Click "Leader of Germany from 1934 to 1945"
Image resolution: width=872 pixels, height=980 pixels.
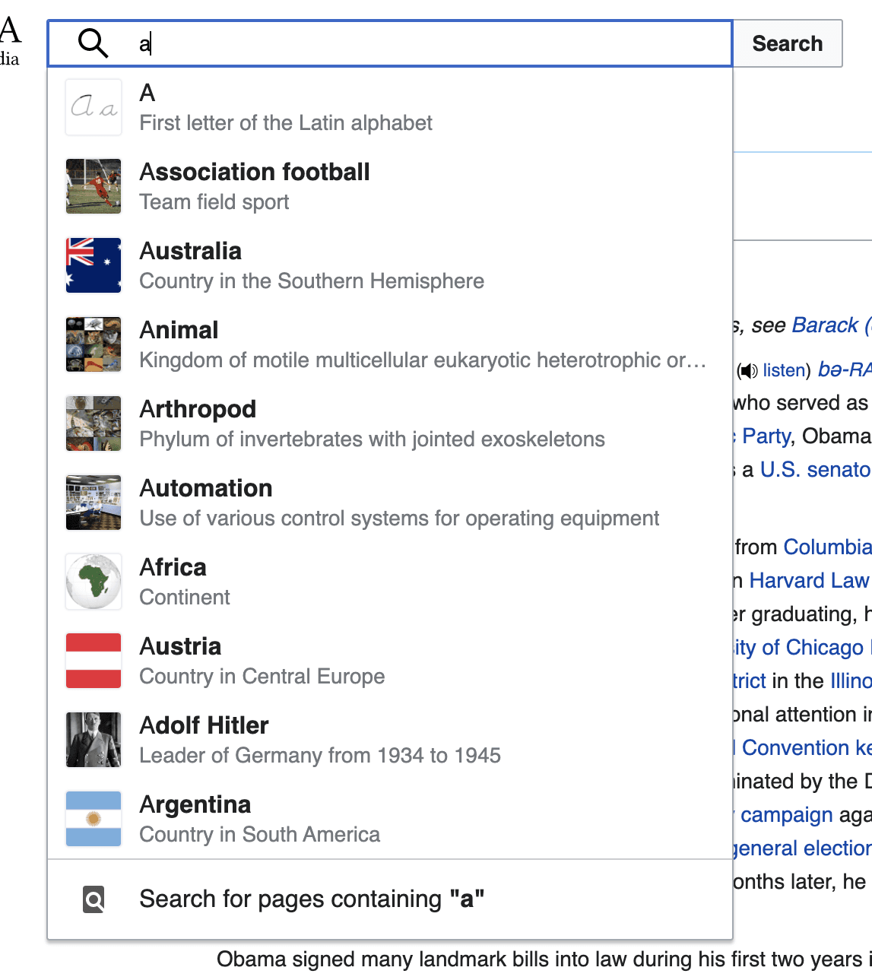320,756
